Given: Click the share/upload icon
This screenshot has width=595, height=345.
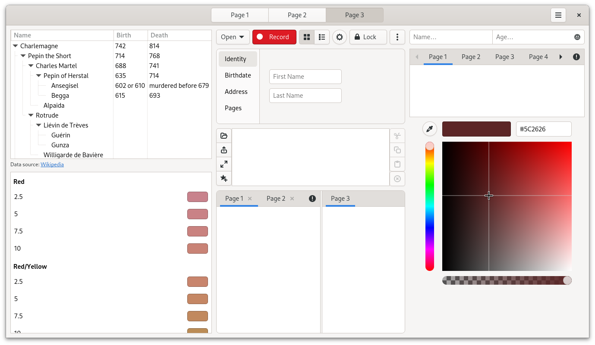Looking at the screenshot, I should 224,150.
